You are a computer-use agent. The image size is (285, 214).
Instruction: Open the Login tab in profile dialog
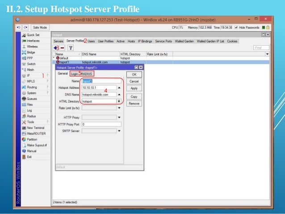[x=74, y=74]
